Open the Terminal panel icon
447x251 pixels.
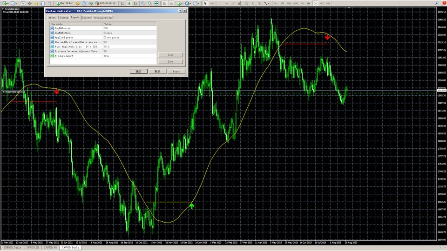pos(42,3)
